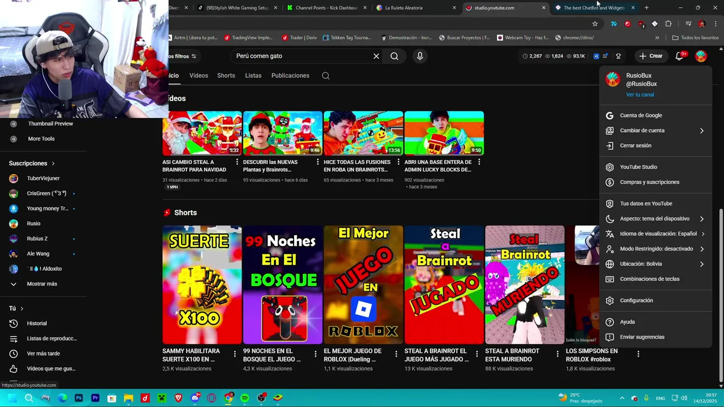This screenshot has height=407, width=724.
Task: Clear the search text with the X icon
Action: pos(376,56)
